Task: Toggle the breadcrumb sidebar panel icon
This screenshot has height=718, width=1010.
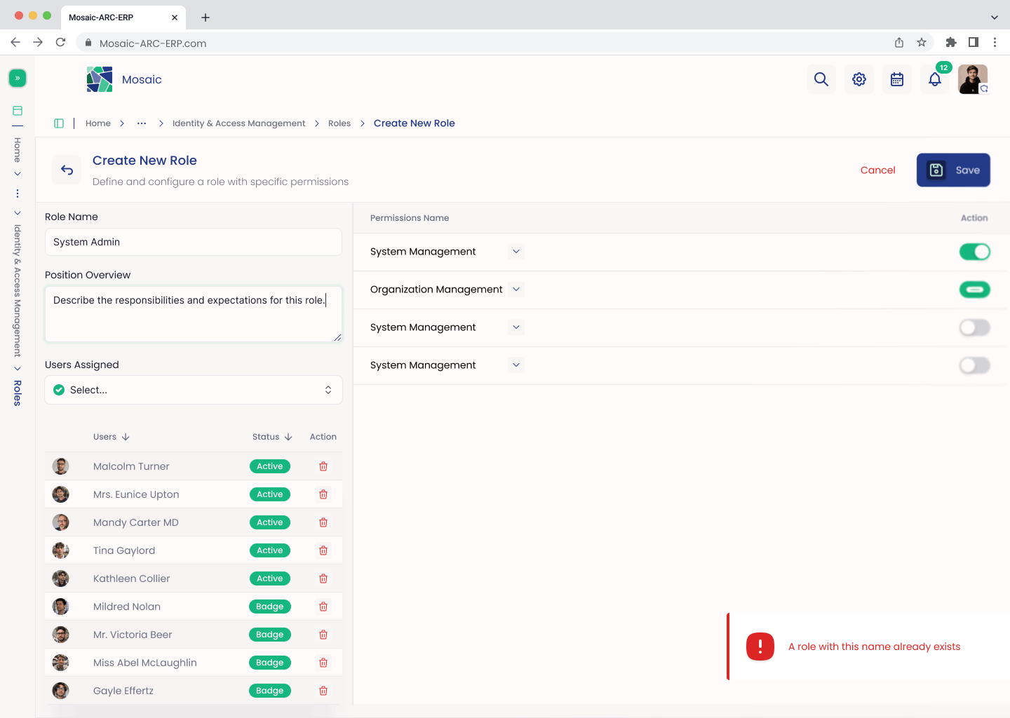Action: (x=59, y=123)
